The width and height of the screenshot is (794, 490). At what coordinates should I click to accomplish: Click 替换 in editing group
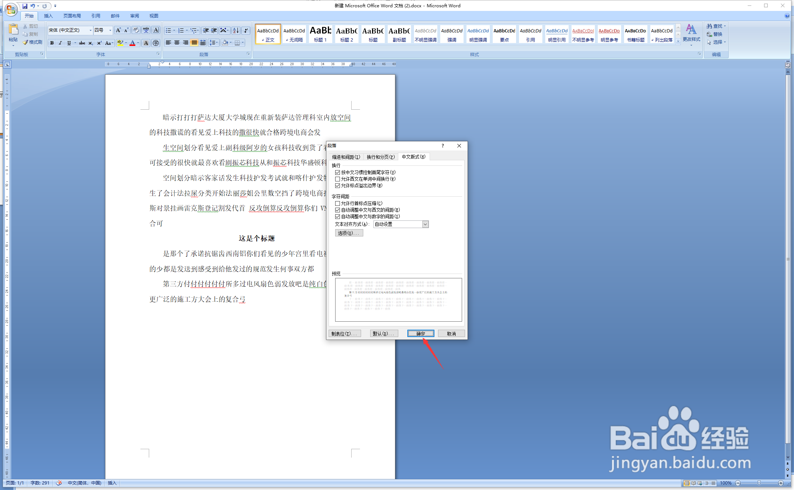click(x=715, y=34)
